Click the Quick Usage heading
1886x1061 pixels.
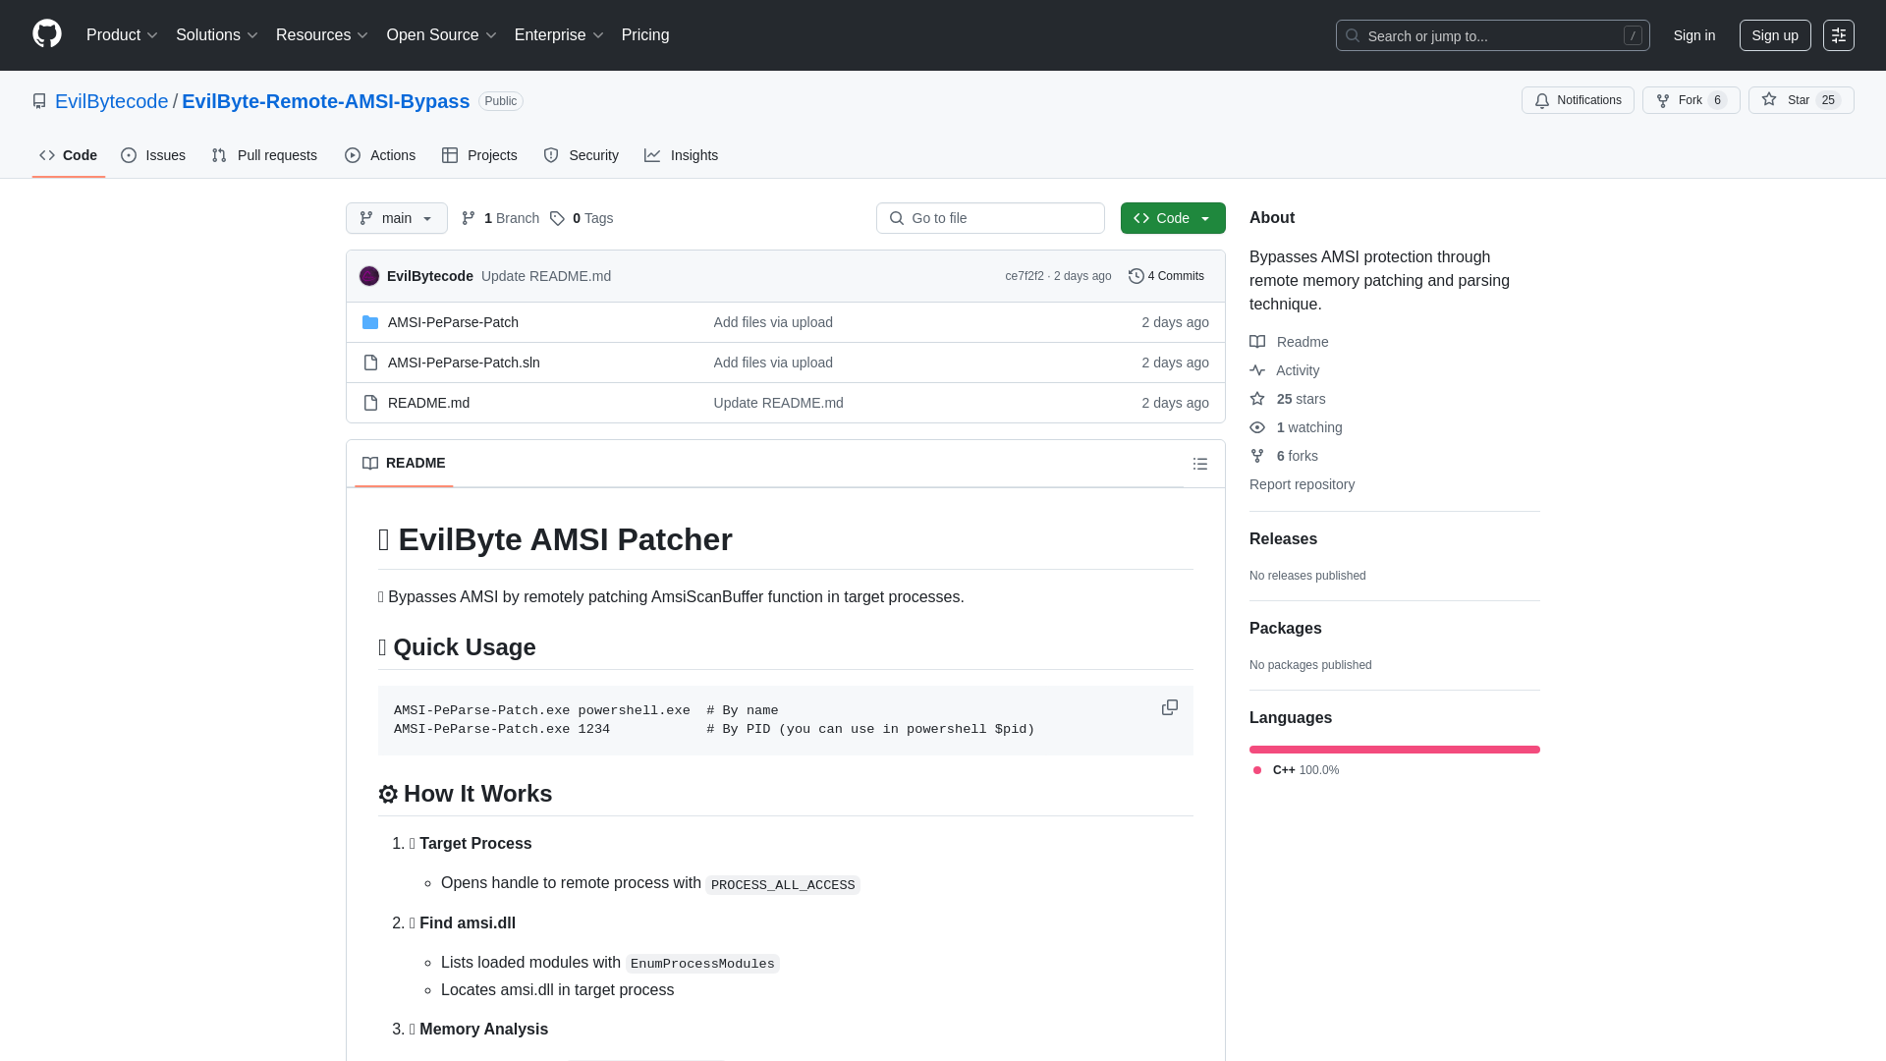[x=457, y=647]
